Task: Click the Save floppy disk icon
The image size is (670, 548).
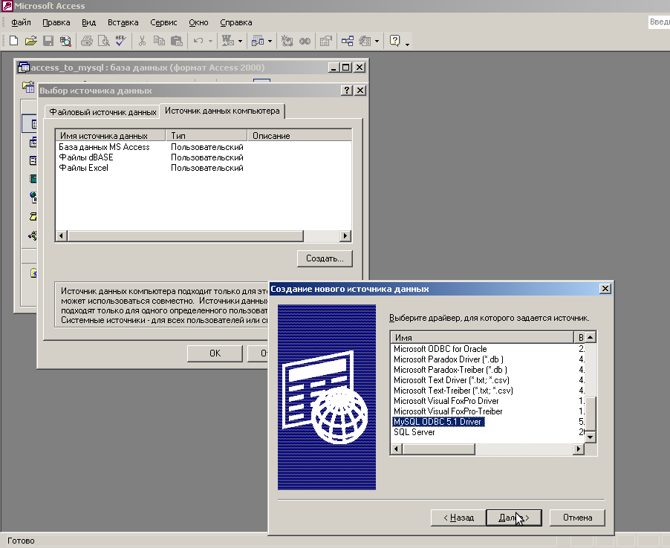Action: [48, 41]
